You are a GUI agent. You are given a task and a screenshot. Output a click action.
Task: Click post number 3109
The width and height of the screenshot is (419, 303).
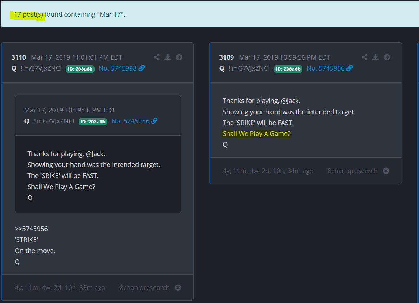click(227, 57)
